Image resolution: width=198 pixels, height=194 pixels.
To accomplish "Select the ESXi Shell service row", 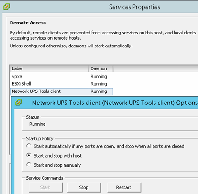I will (62, 84).
